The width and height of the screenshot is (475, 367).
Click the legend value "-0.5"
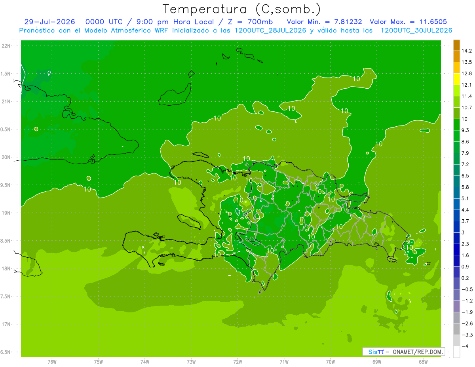[x=467, y=289]
